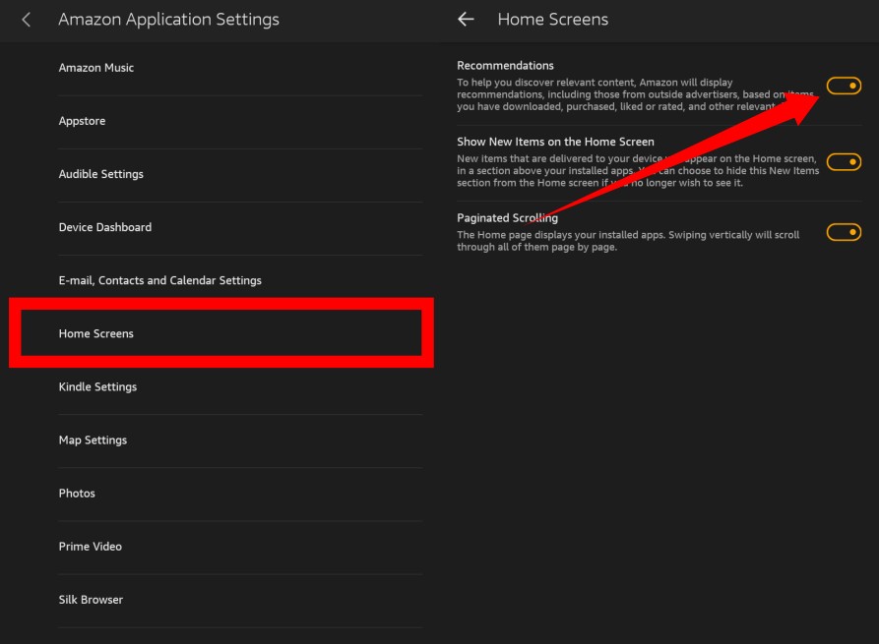Tap back arrow beside Home Screens title
Screen dimensions: 879x644
(x=466, y=20)
